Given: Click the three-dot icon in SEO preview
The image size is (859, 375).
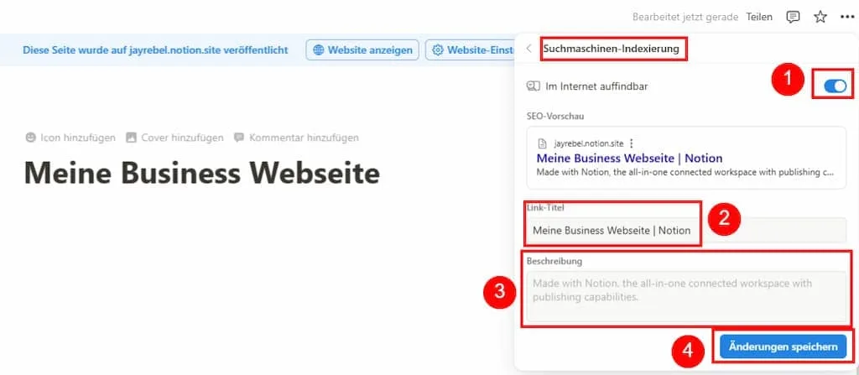Looking at the screenshot, I should click(x=631, y=143).
